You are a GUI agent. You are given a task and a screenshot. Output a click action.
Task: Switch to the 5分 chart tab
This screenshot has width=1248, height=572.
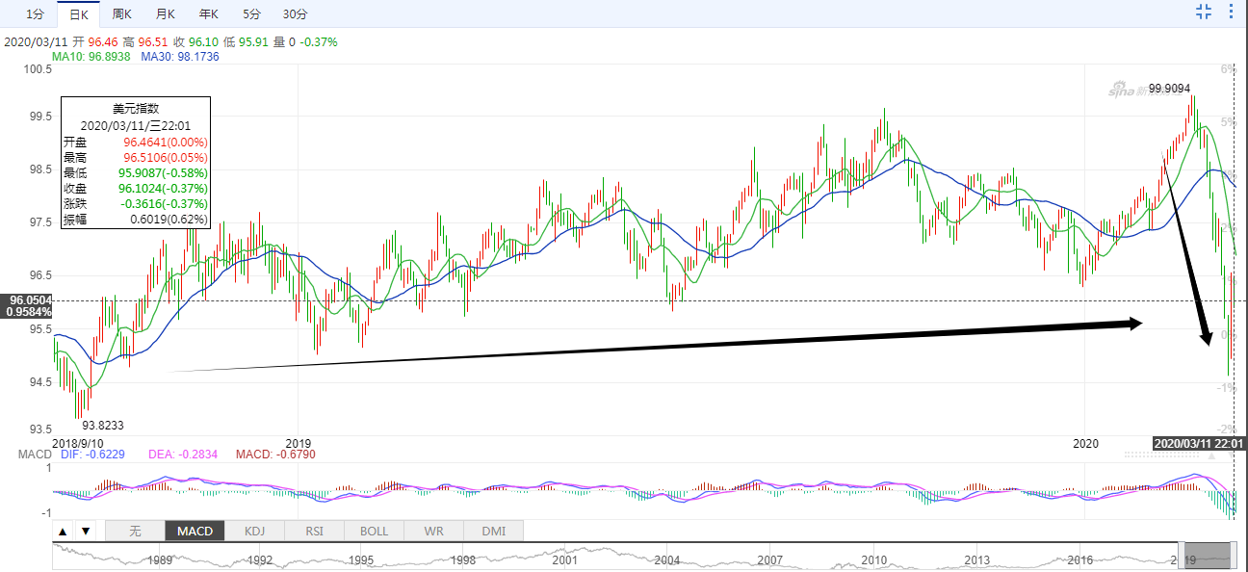251,13
